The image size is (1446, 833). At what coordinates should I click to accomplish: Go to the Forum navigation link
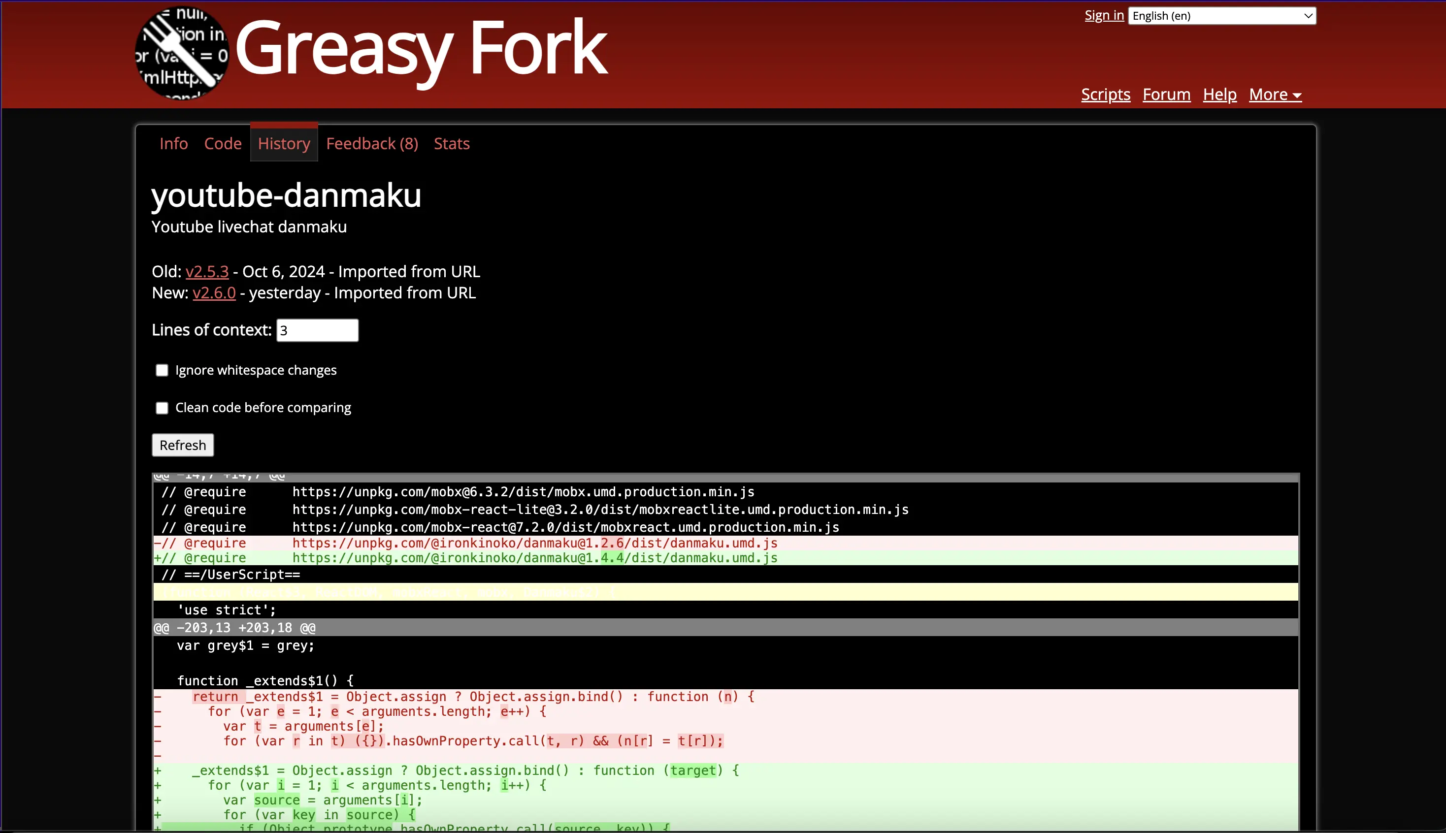[x=1166, y=95]
